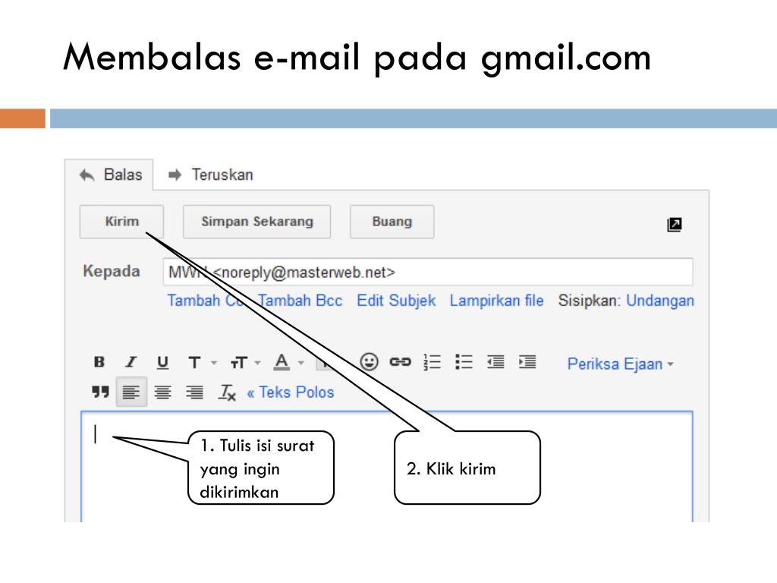Discard draft with Buang button
Viewport: 777px width, 583px height.
(x=392, y=222)
